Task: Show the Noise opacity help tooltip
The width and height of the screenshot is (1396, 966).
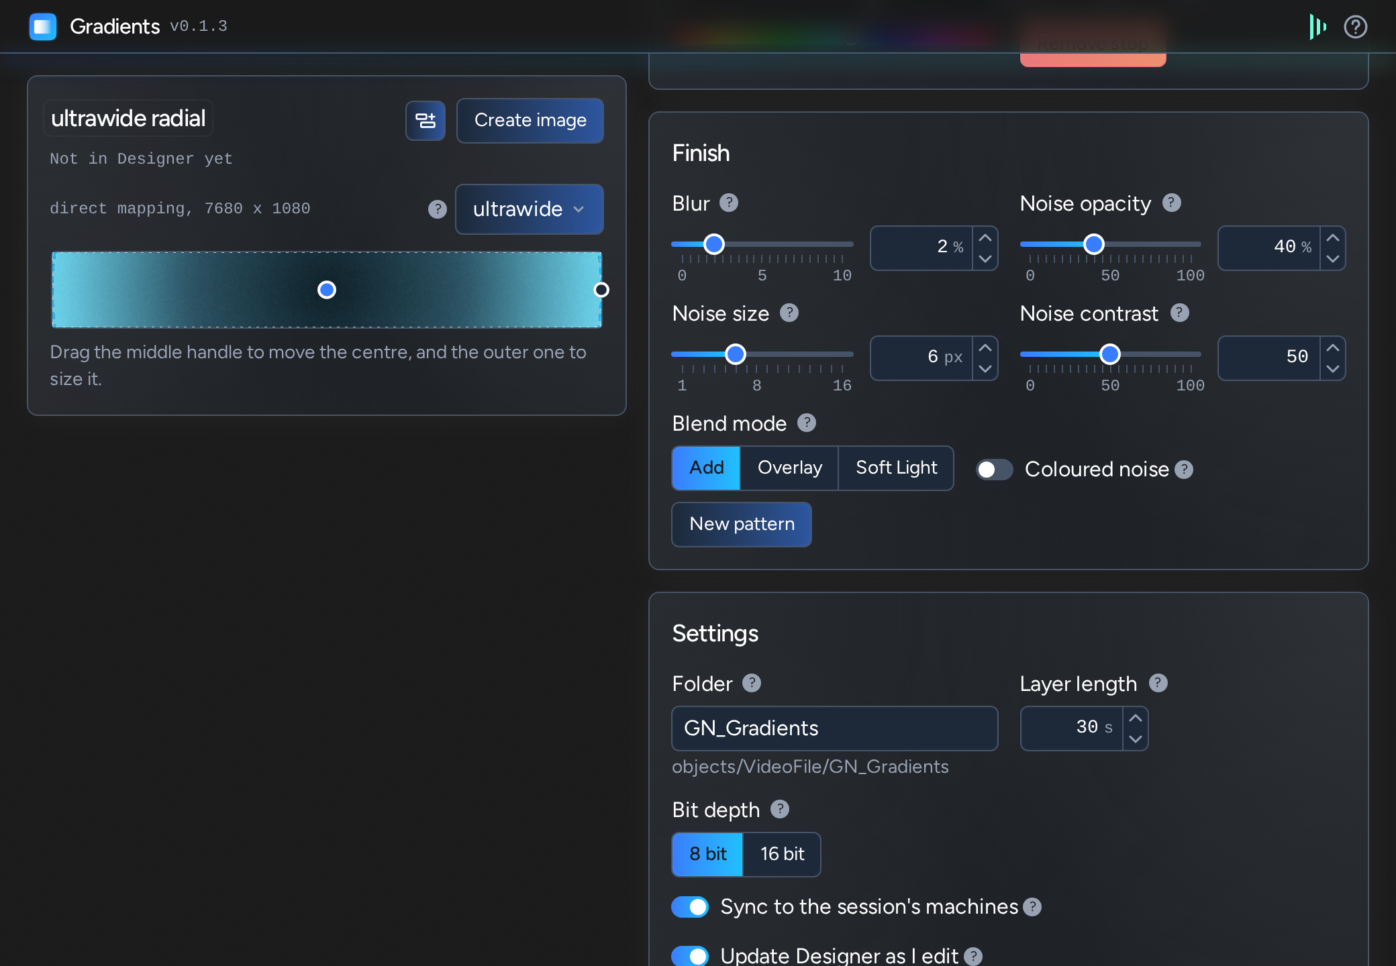Action: tap(1172, 203)
